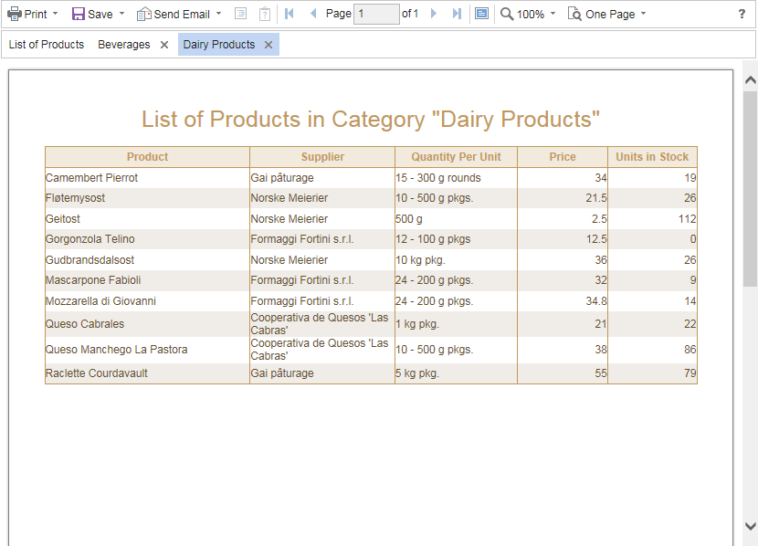
Task: Click the Geitost product cell
Action: click(147, 219)
